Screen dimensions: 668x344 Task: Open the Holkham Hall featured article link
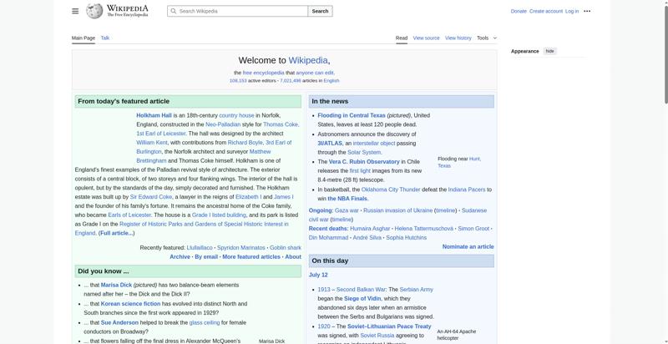[x=154, y=115]
